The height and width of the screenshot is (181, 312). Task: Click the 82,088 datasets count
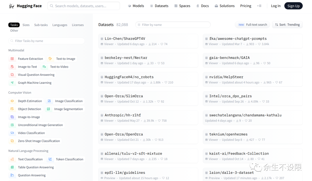pos(122,25)
